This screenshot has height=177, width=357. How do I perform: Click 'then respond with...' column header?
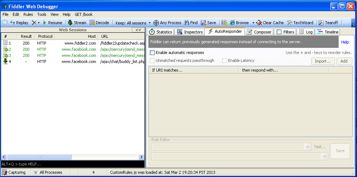pos(284,70)
